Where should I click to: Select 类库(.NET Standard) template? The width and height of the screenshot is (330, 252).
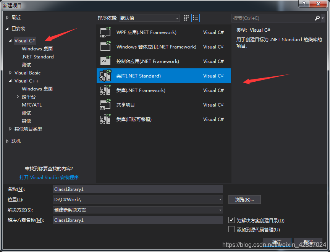coord(164,76)
